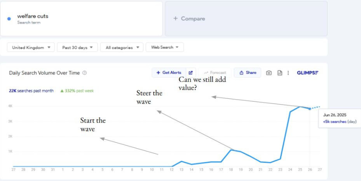Expand the Past 30 days dropdown
Image resolution: width=361 pixels, height=181 pixels.
click(77, 47)
